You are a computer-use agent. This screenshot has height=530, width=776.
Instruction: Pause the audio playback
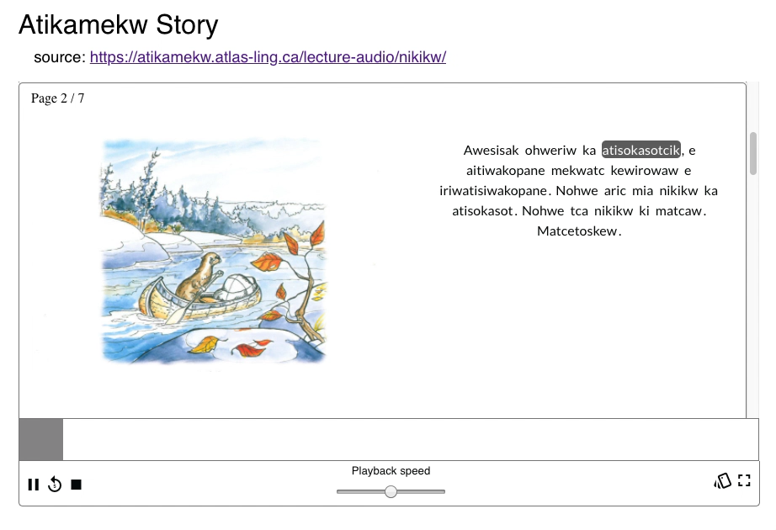(x=33, y=485)
